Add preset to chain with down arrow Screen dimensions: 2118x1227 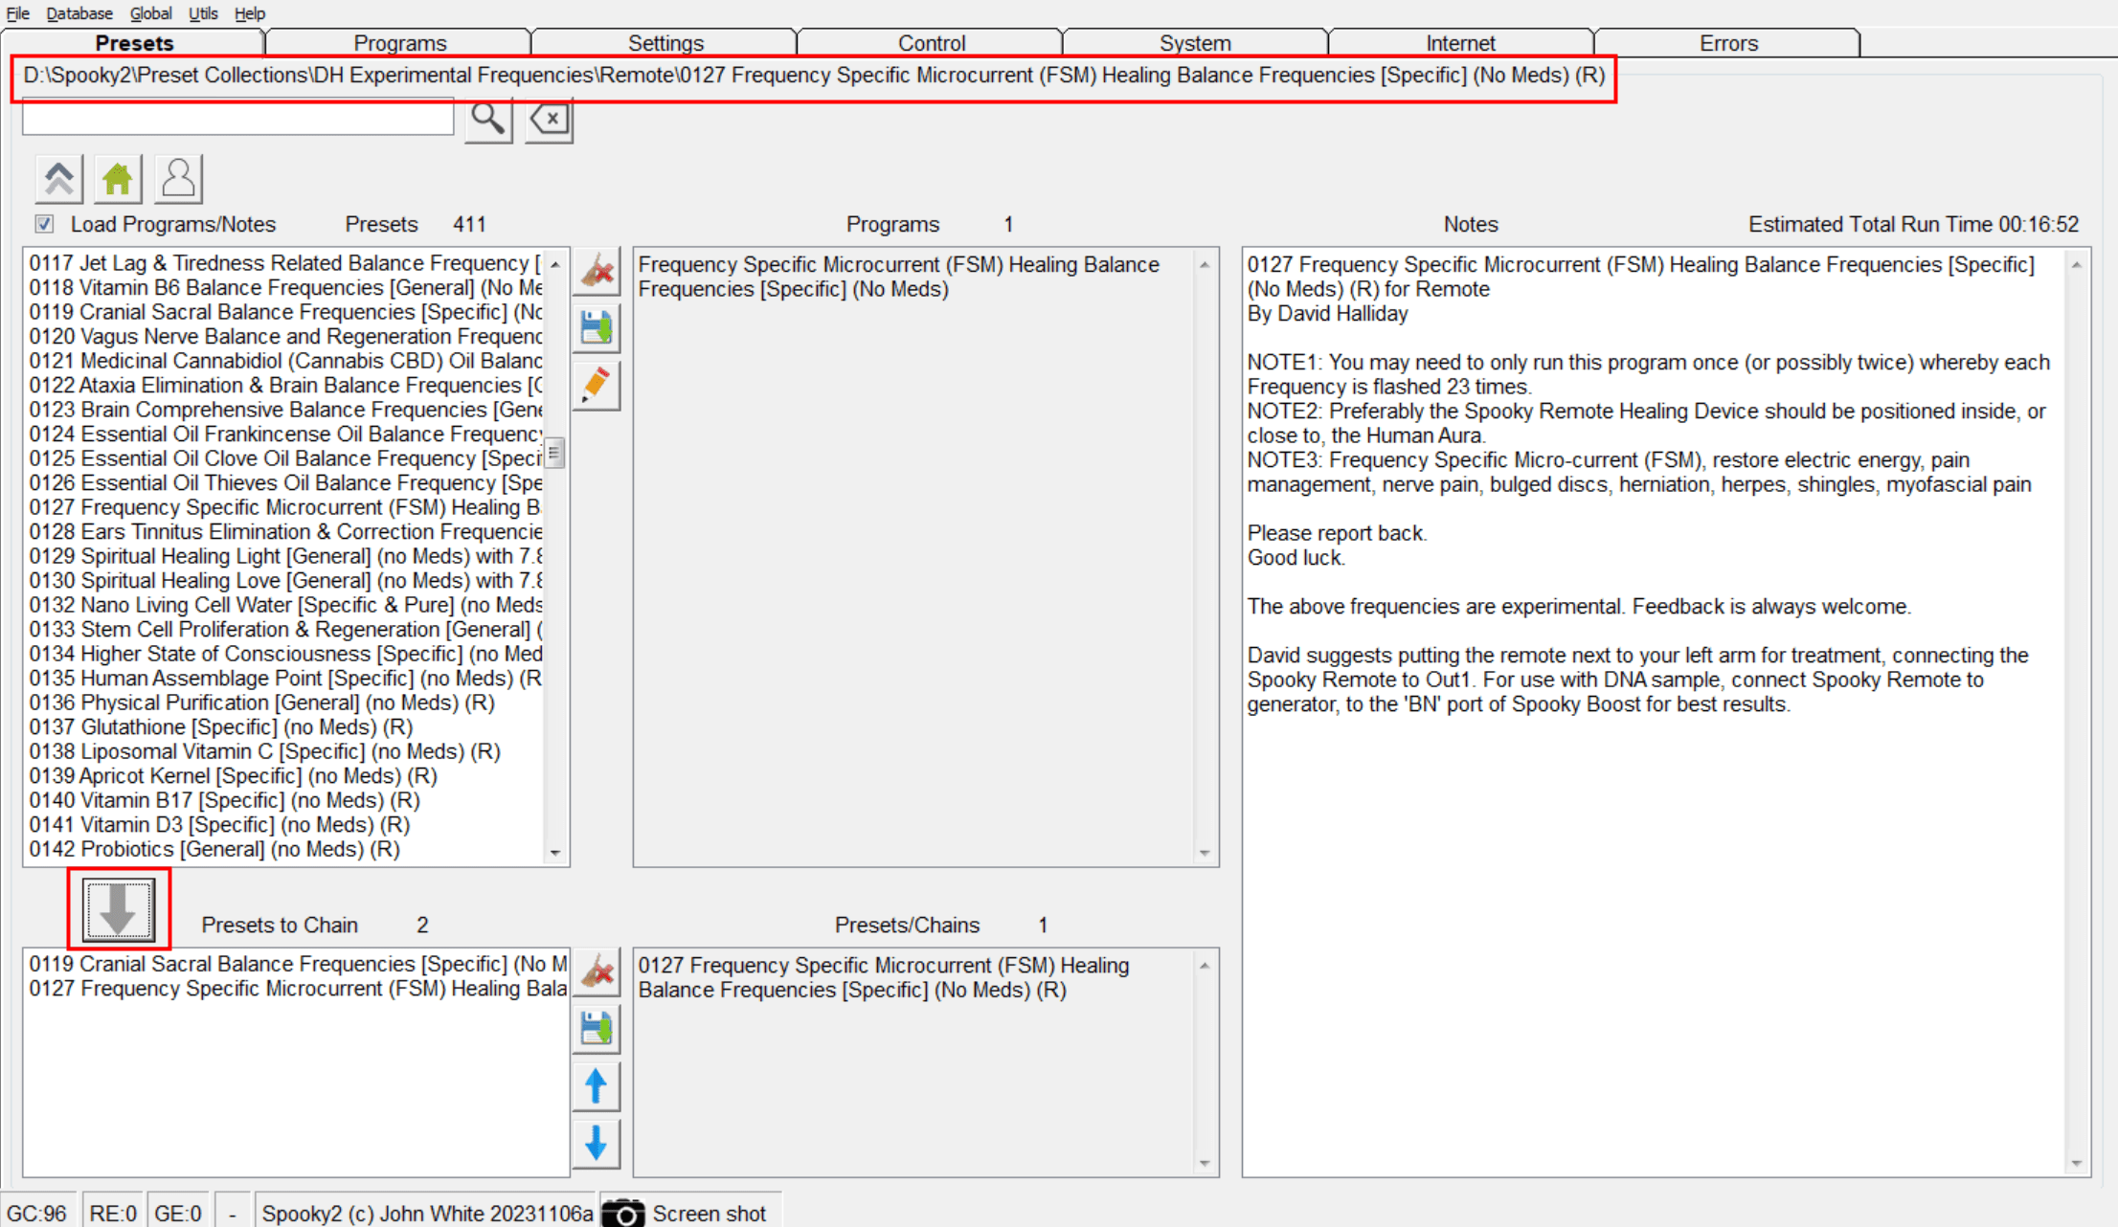click(x=119, y=908)
